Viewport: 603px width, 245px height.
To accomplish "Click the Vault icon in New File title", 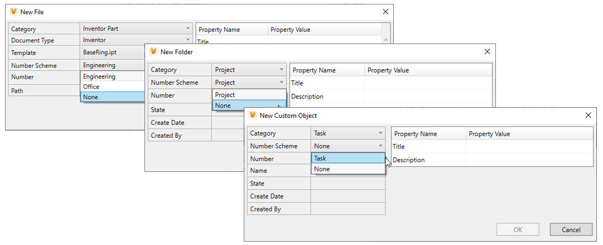I will click(14, 12).
